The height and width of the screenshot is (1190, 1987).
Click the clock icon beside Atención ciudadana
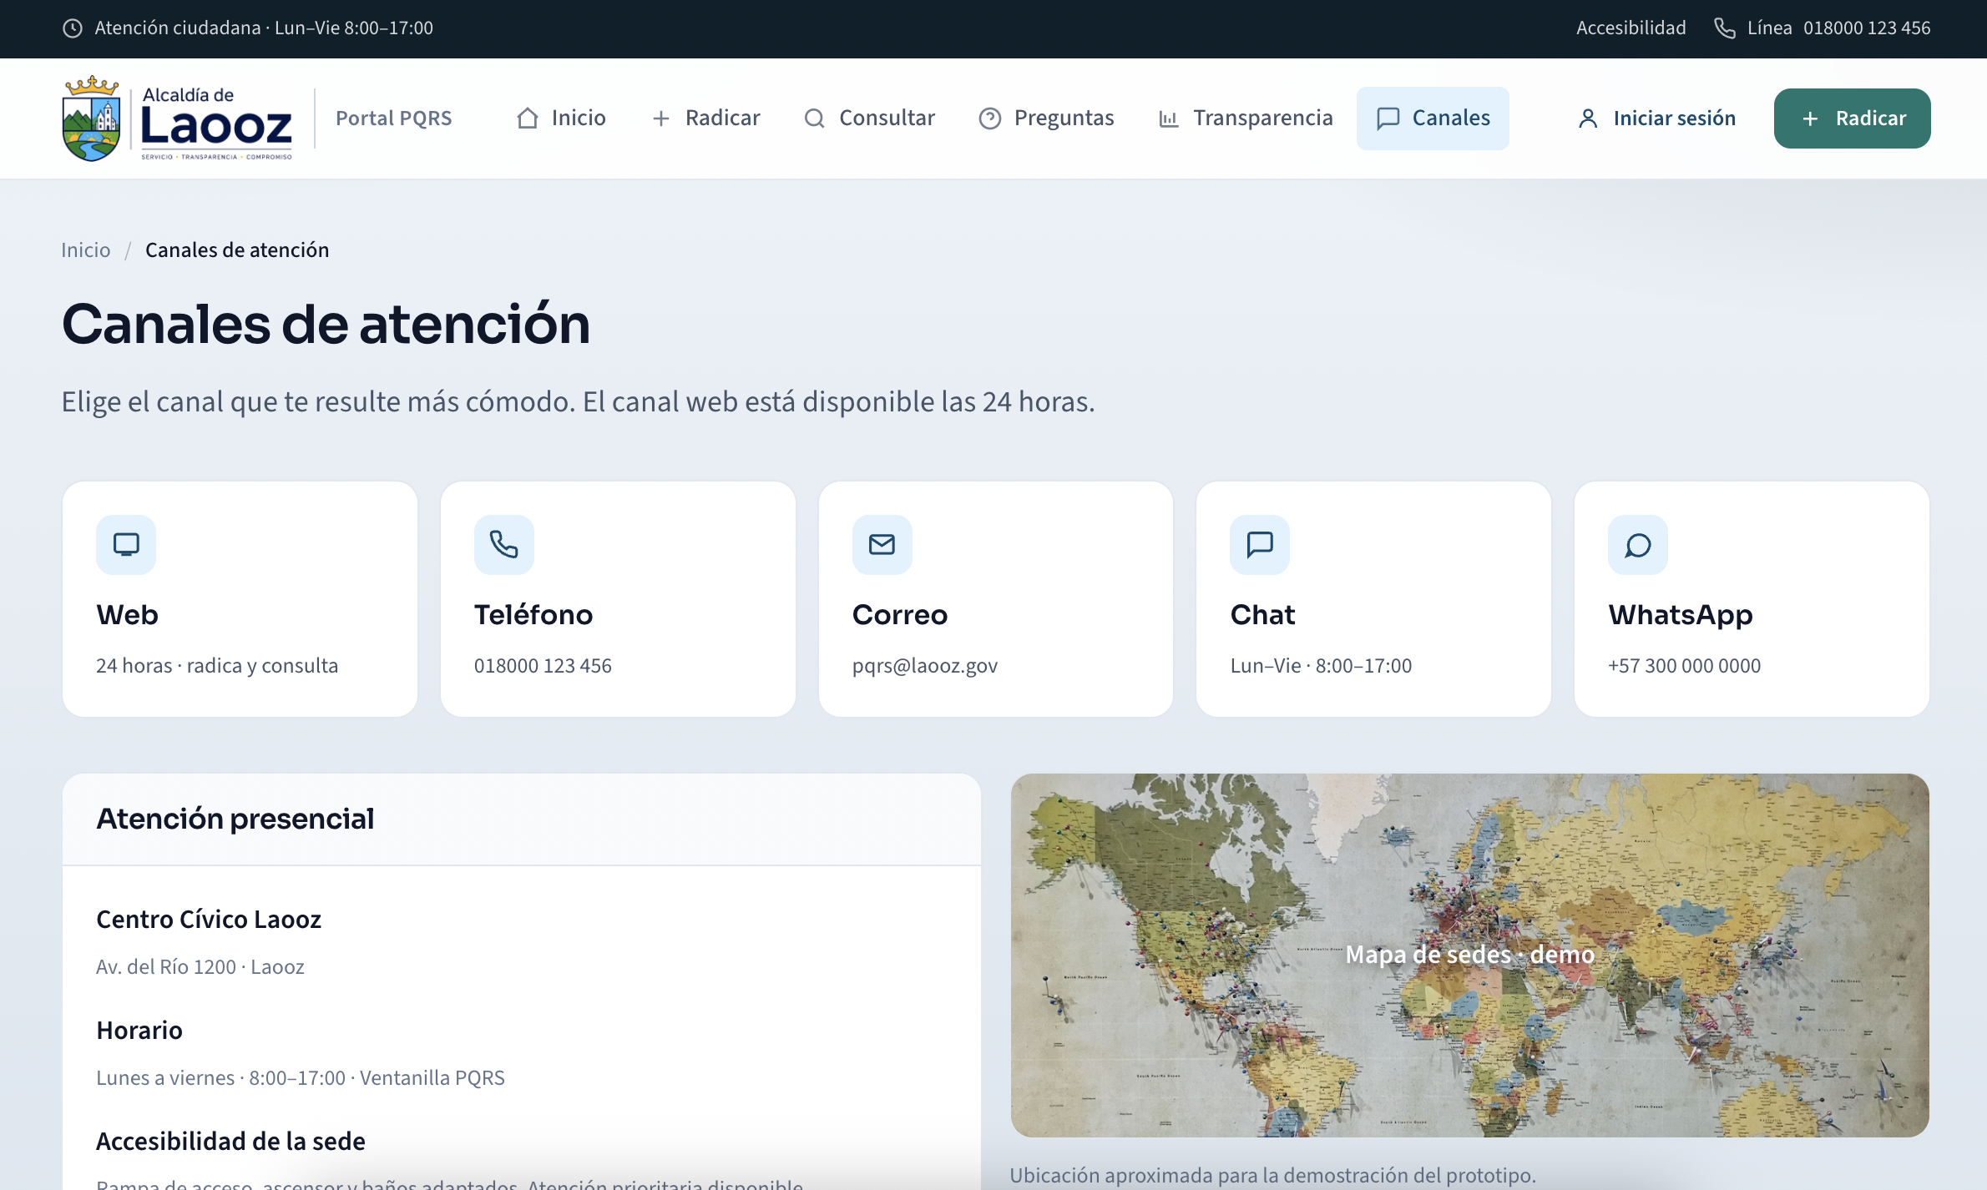(x=73, y=28)
